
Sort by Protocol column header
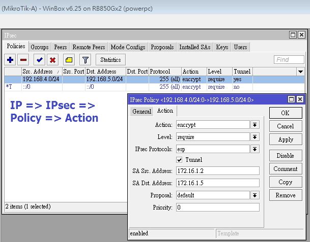pos(165,72)
